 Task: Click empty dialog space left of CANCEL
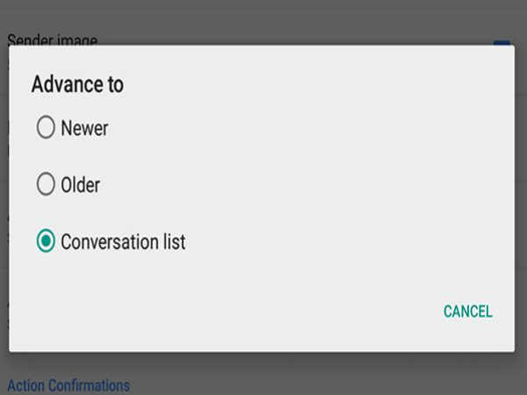(263, 312)
